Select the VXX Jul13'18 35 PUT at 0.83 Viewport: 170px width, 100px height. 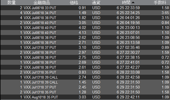tap(85, 72)
